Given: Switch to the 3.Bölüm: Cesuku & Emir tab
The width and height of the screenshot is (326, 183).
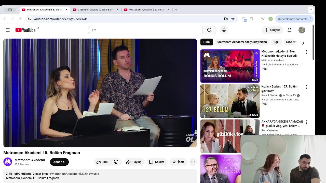Looking at the screenshot, I should (x=96, y=10).
